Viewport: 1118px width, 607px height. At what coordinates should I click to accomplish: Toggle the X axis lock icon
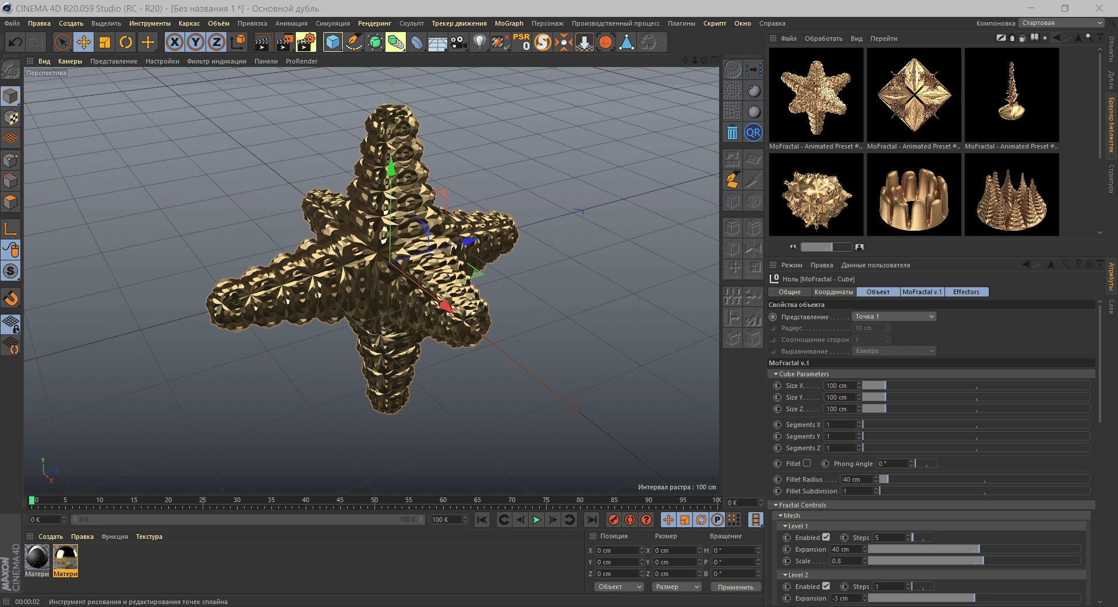[x=175, y=42]
